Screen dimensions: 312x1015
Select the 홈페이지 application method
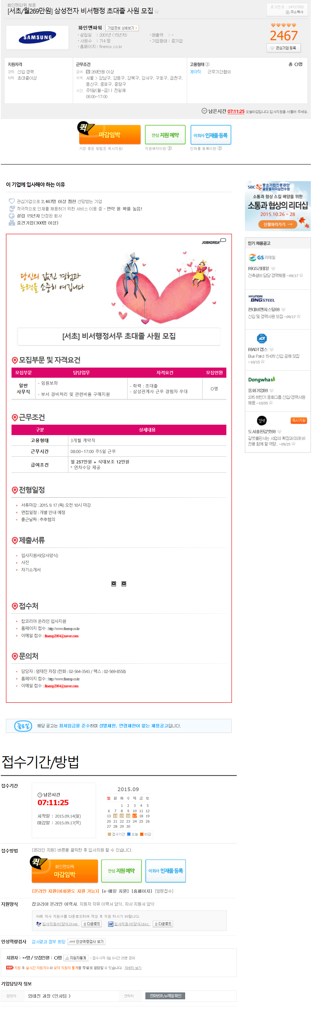pyautogui.click(x=142, y=891)
